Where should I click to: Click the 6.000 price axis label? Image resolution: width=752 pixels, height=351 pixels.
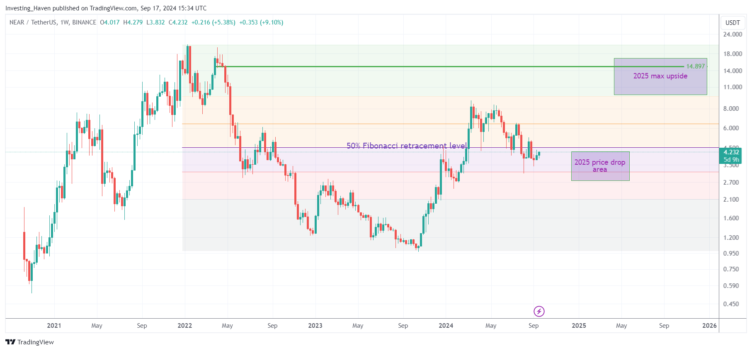click(x=731, y=128)
